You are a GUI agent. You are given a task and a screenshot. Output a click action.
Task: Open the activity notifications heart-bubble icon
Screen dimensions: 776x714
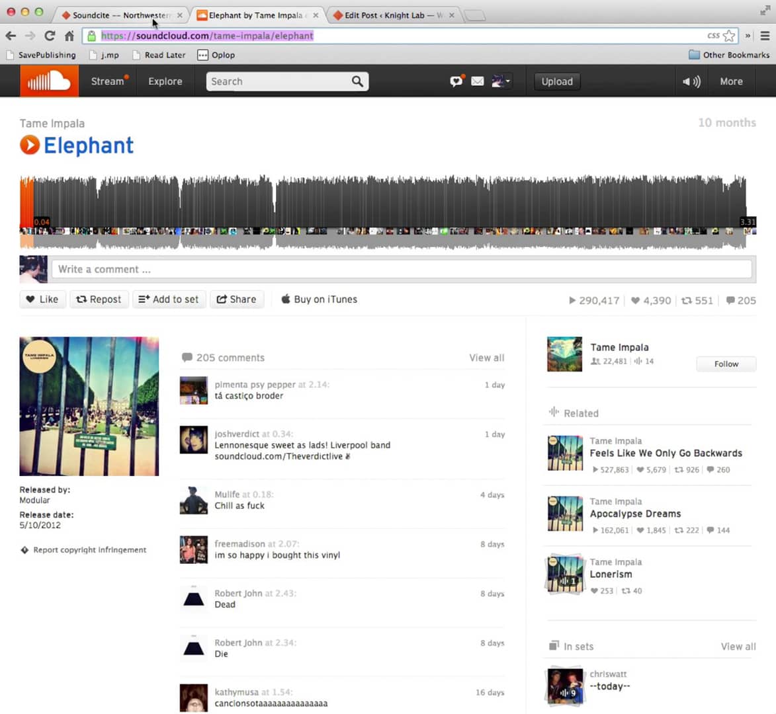tap(456, 81)
